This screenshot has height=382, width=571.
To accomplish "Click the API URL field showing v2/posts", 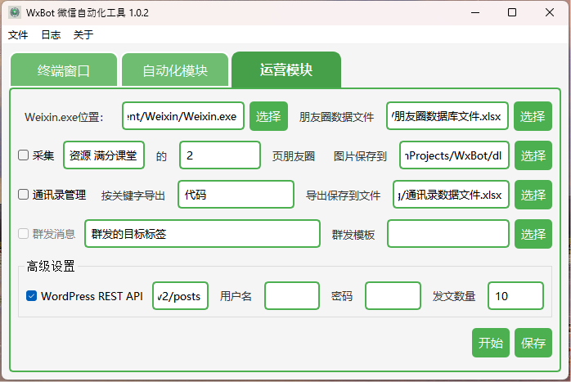I will [180, 295].
